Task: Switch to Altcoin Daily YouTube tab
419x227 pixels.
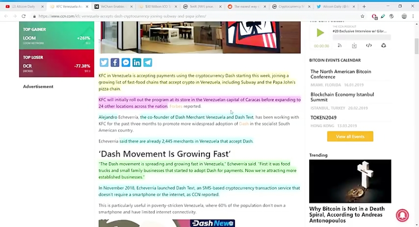Action: pyautogui.click(x=24, y=7)
